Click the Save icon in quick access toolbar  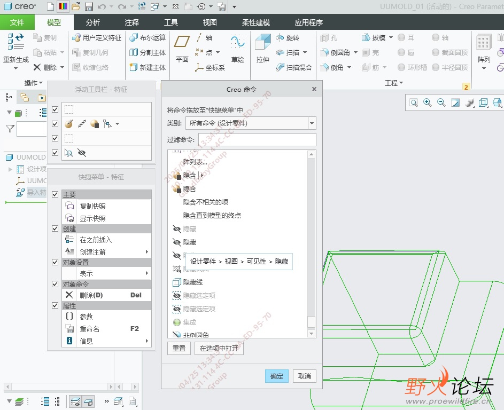(89, 6)
